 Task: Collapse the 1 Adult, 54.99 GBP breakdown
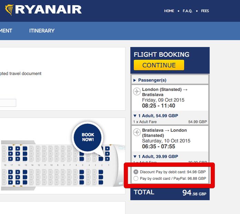point(156,116)
